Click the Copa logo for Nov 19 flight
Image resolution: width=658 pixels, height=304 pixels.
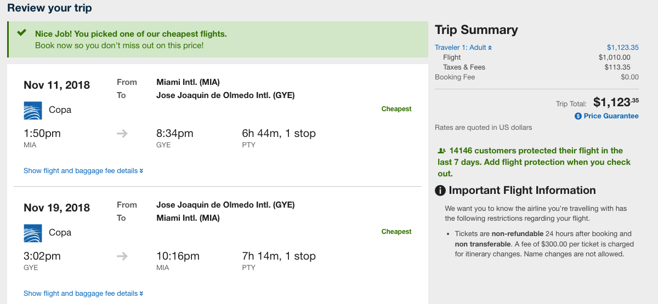pos(33,233)
